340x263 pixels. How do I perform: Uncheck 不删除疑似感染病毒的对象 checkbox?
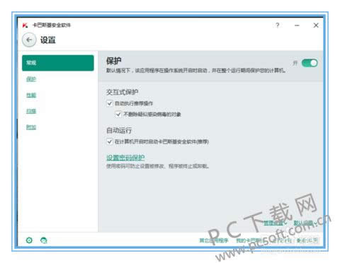pos(118,115)
